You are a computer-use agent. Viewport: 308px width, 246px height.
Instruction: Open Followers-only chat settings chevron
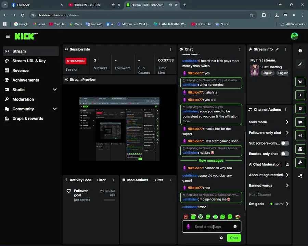pyautogui.click(x=287, y=133)
